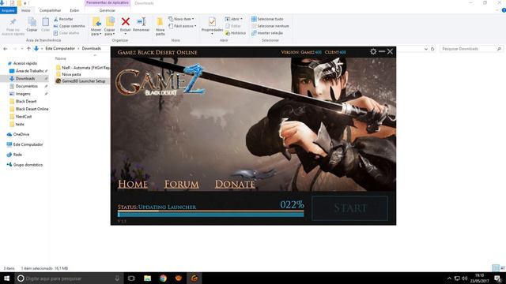
Task: Open the launcher settings gear icon
Action: [x=373, y=51]
